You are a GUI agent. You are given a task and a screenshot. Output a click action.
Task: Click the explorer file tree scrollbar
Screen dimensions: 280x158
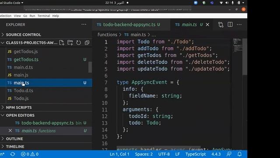[90, 67]
